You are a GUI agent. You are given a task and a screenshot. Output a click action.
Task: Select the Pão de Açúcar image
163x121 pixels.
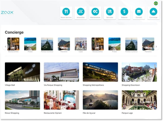pyautogui.click(x=100, y=100)
